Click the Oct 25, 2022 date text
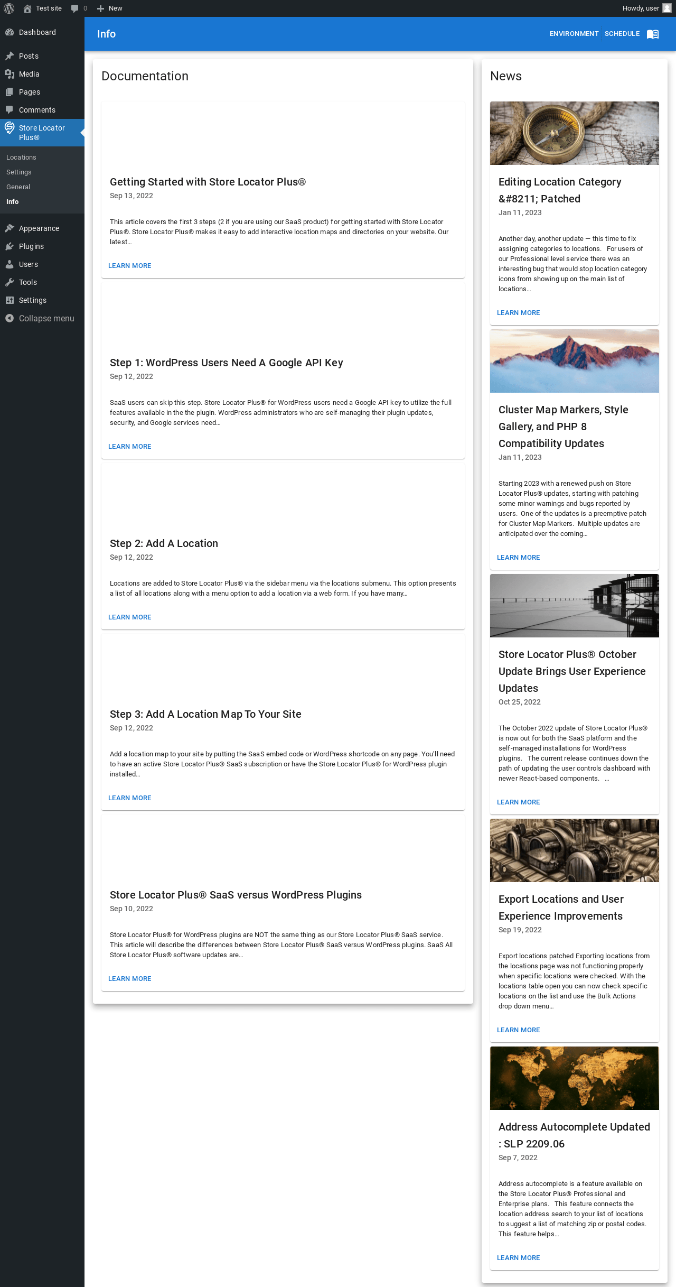The height and width of the screenshot is (1287, 676). (520, 702)
